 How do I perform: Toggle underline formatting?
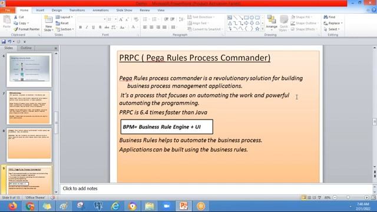93,27
